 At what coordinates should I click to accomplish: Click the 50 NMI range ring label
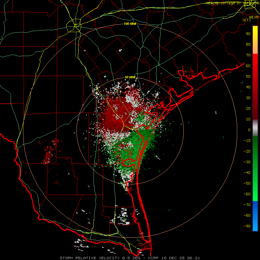tap(130, 77)
